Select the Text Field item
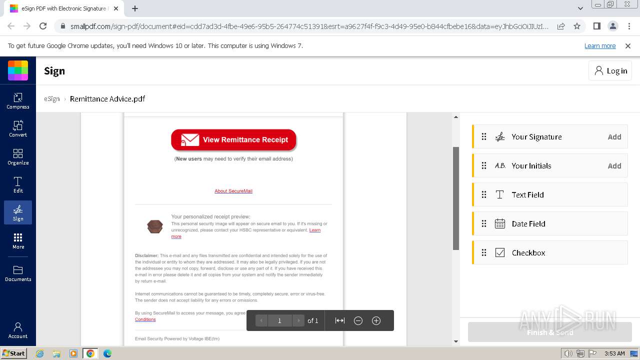The image size is (640, 360). [x=550, y=195]
